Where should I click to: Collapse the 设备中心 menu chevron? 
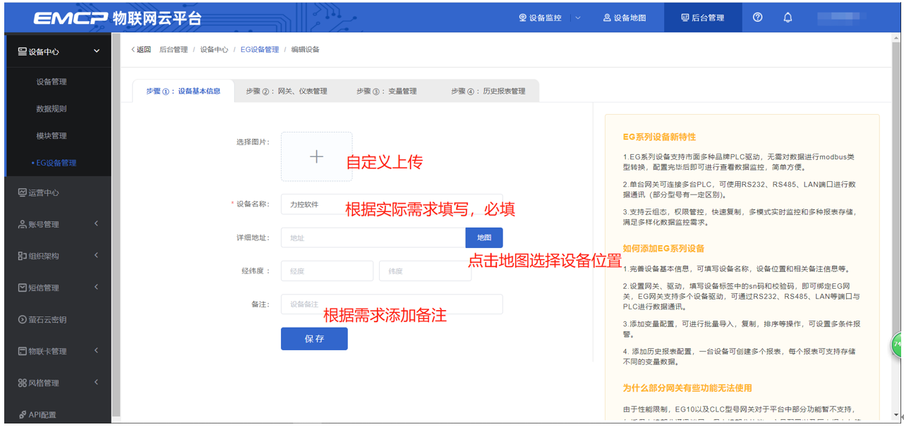(97, 51)
